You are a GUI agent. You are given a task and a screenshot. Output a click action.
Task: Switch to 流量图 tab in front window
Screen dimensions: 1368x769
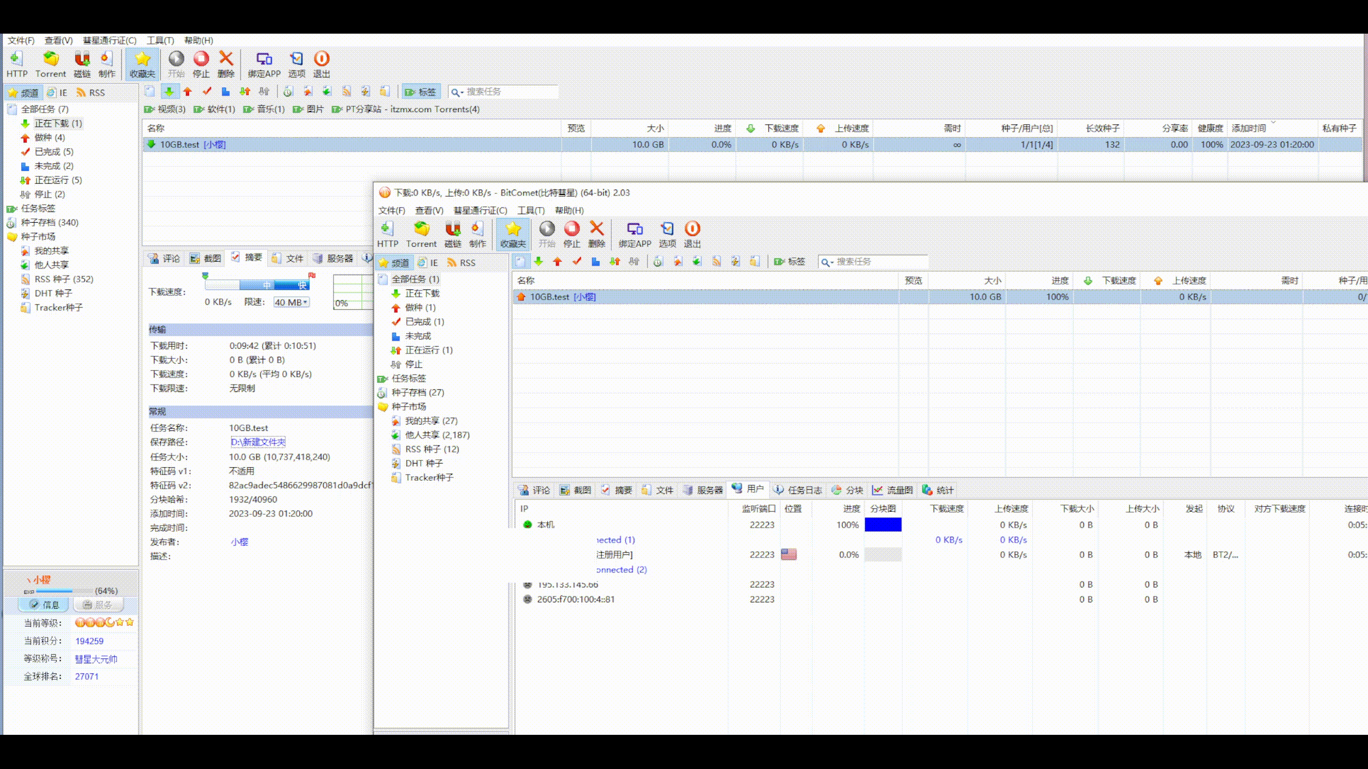pos(892,490)
